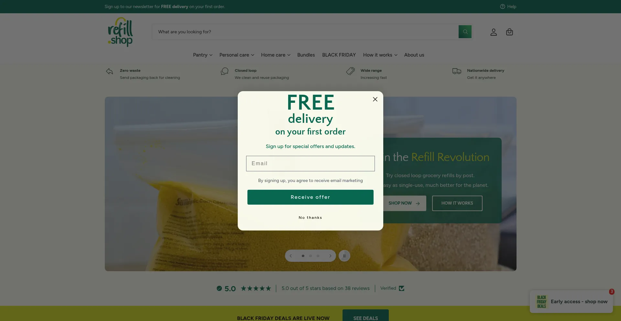621x321 pixels.
Task: Click the Receive offer button
Action: pyautogui.click(x=310, y=197)
